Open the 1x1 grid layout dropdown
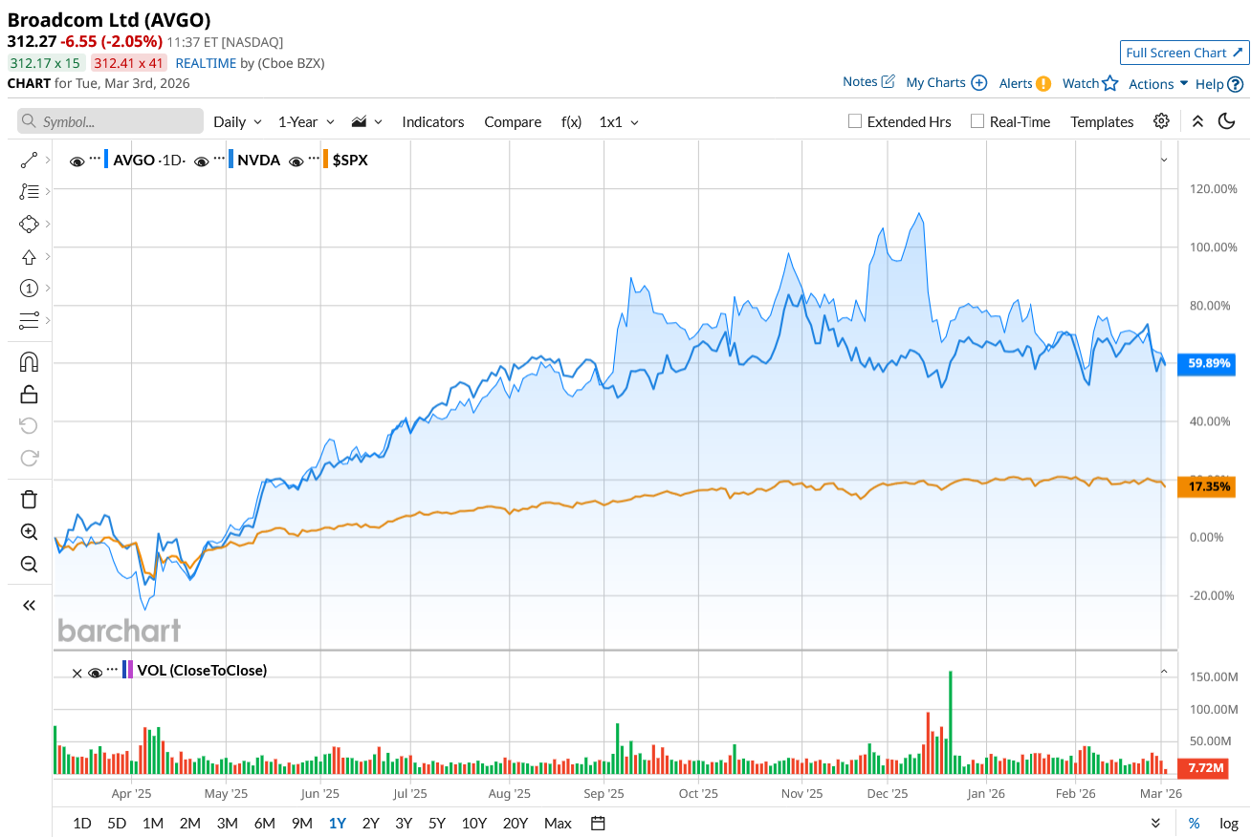The width and height of the screenshot is (1251, 837). point(619,121)
